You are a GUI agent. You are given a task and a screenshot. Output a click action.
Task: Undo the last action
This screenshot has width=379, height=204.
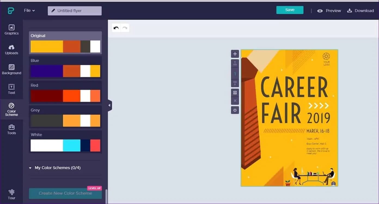pos(116,28)
